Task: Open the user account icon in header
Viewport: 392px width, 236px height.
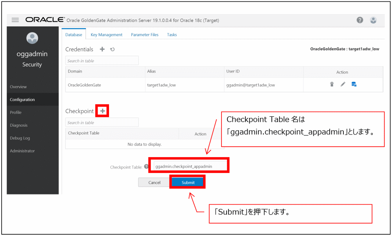Action: (373, 20)
